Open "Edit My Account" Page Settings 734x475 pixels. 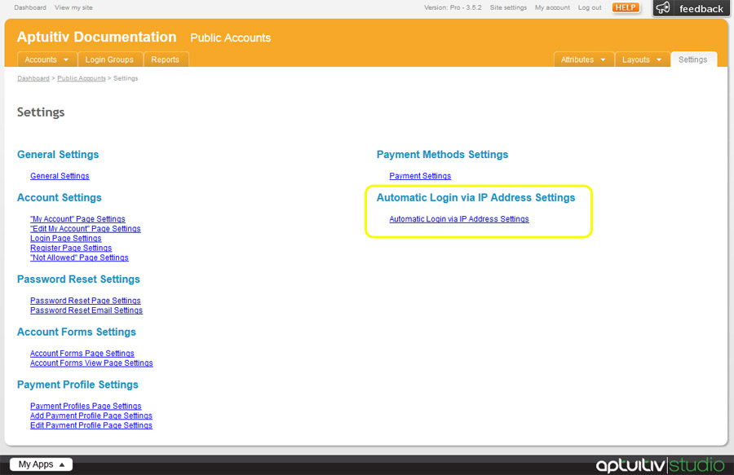click(x=85, y=229)
